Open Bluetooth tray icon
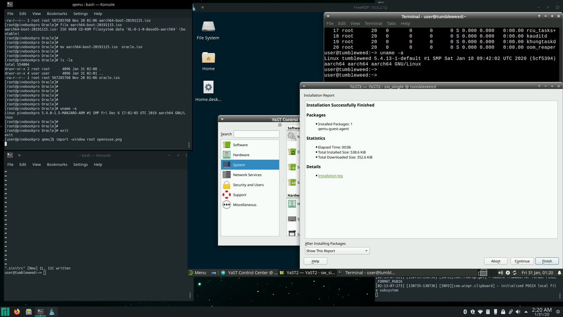This screenshot has height=317, width=563. click(x=465, y=312)
